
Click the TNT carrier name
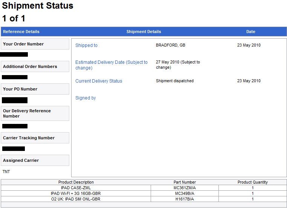tap(6, 172)
